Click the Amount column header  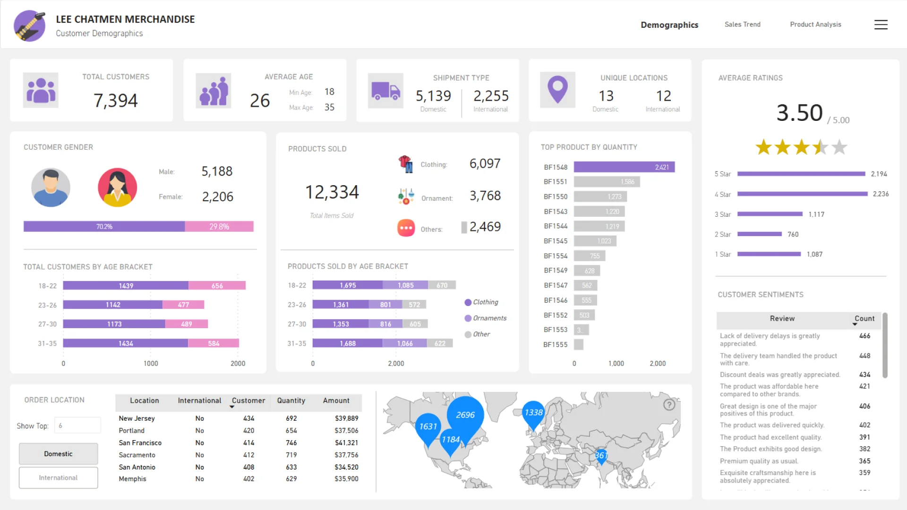tap(336, 401)
